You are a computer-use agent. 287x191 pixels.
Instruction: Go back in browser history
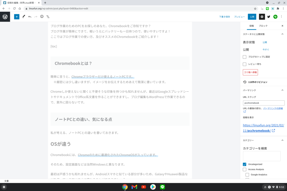4,8
